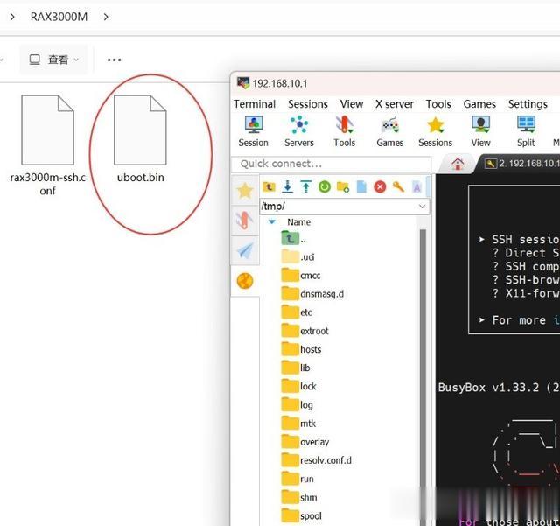Click the RAX3000M breadcrumb in Explorer
Screen dimensions: 560x526
point(59,17)
